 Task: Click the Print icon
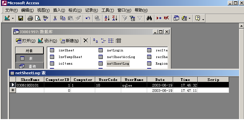30,19
